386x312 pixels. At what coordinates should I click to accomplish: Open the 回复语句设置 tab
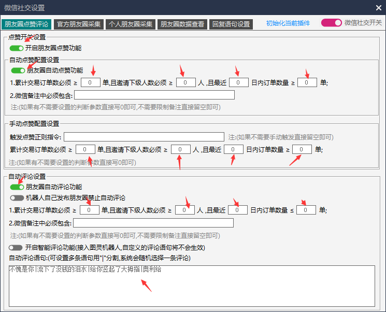tap(231, 24)
